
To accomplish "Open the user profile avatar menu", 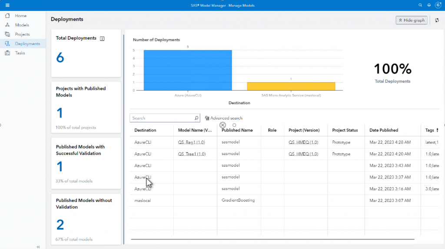I will pos(438,5).
